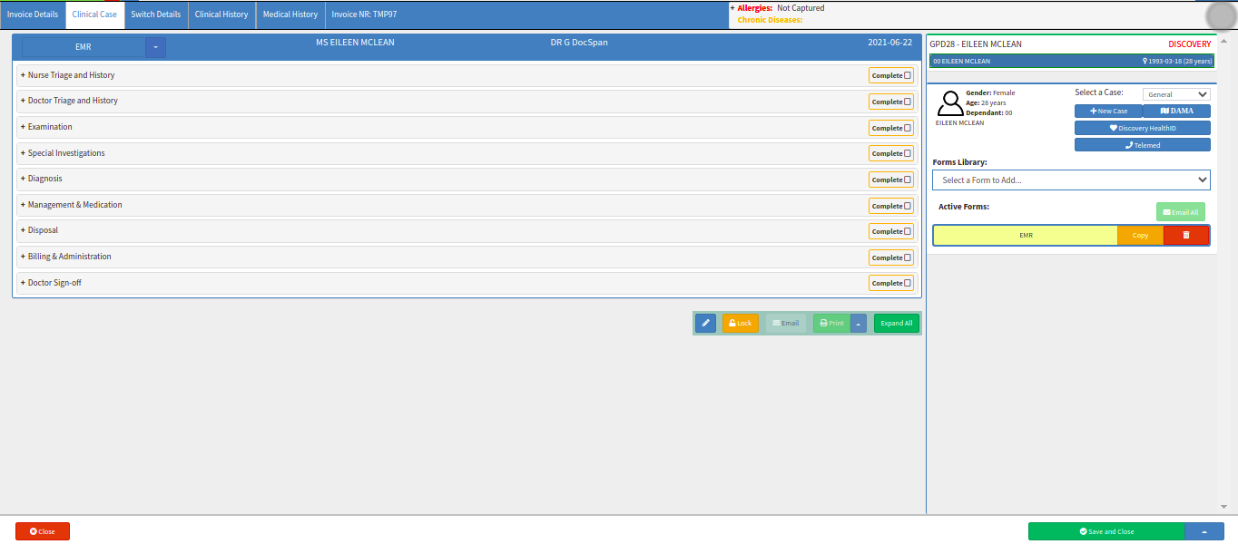The width and height of the screenshot is (1238, 544).
Task: Click the pencil edit icon button
Action: (705, 323)
